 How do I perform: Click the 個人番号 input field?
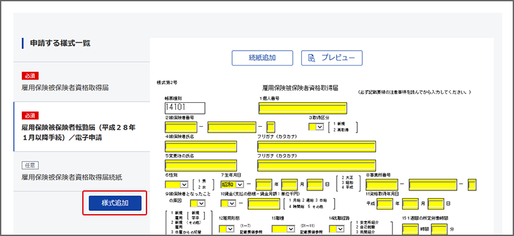click(x=303, y=108)
